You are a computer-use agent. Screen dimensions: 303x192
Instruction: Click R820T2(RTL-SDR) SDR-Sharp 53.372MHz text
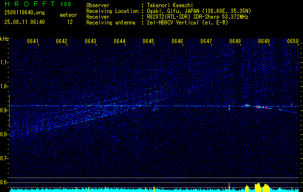click(198, 17)
